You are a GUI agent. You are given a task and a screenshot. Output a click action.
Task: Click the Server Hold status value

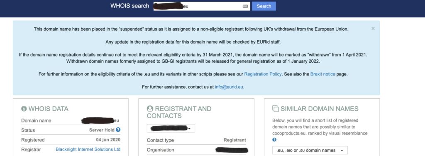tap(102, 130)
